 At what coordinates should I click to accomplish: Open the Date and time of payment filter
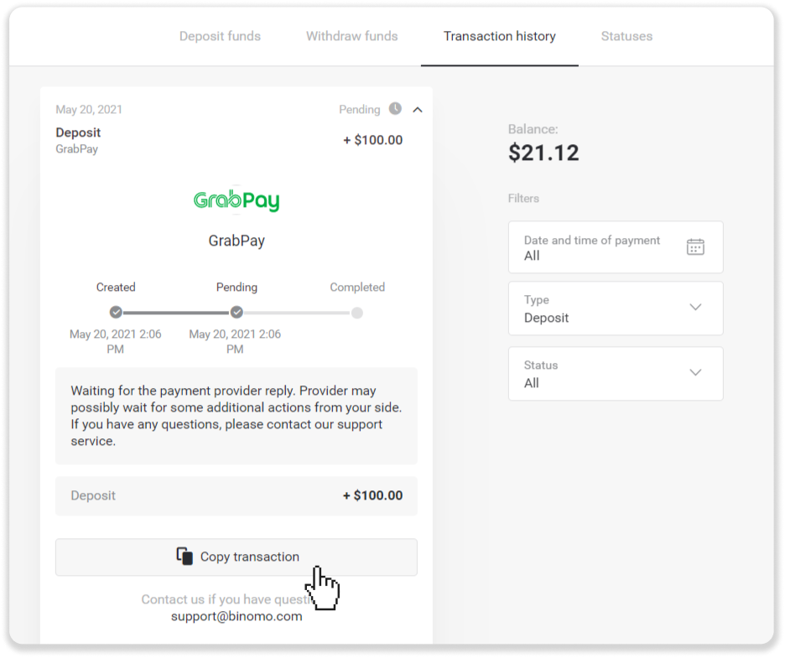[616, 247]
